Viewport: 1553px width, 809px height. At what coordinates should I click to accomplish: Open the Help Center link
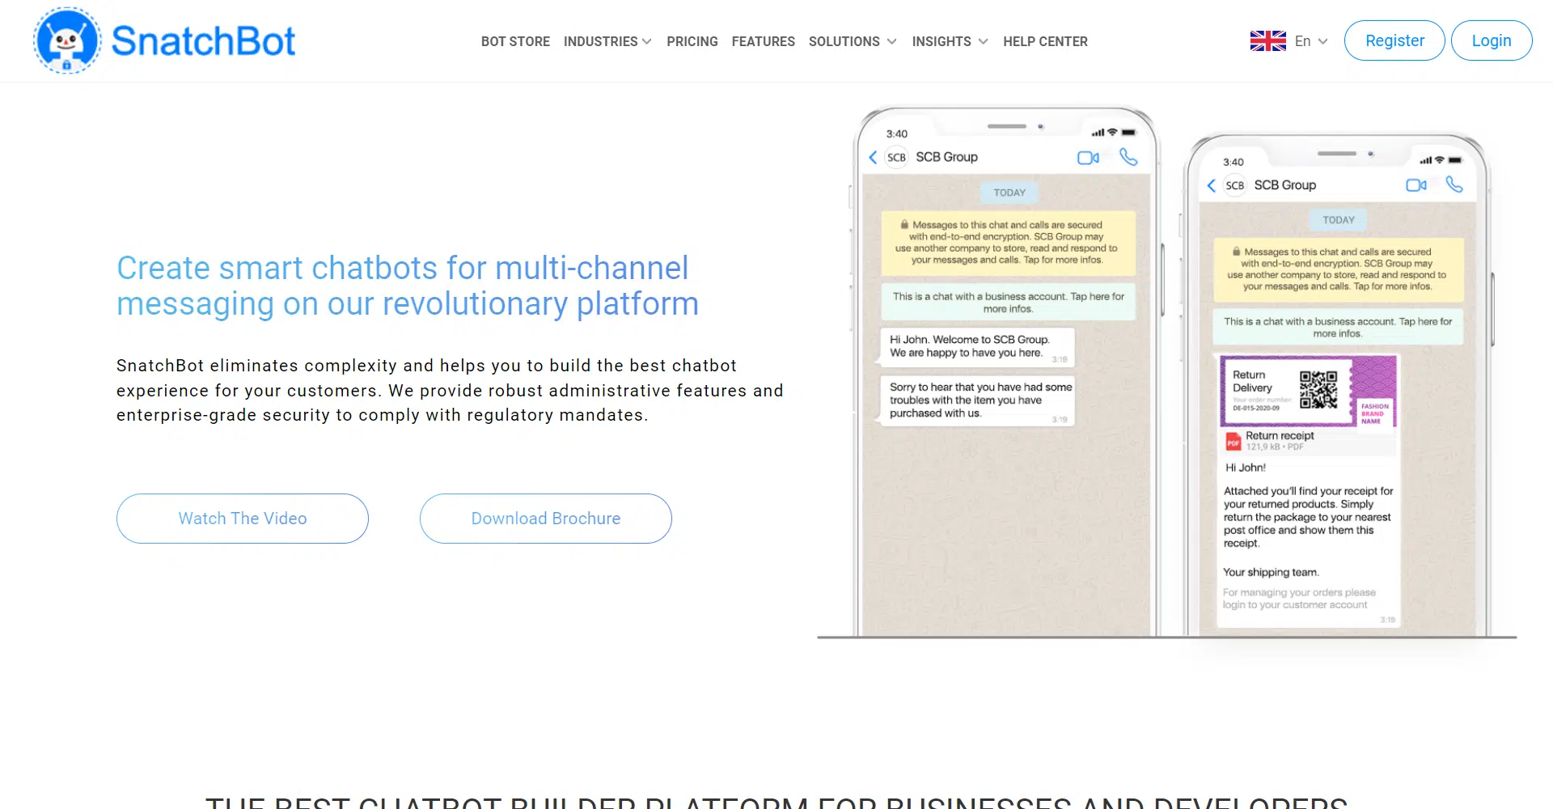point(1045,41)
